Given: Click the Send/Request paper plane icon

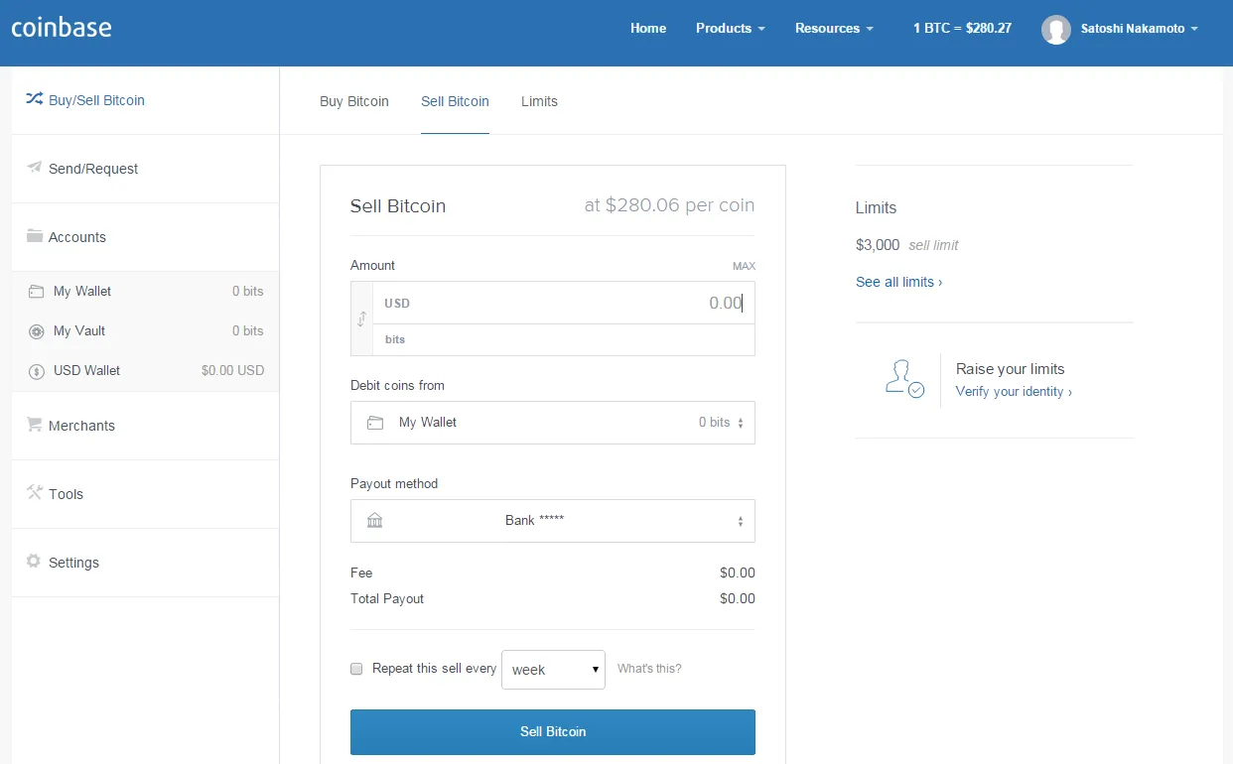Looking at the screenshot, I should point(34,168).
